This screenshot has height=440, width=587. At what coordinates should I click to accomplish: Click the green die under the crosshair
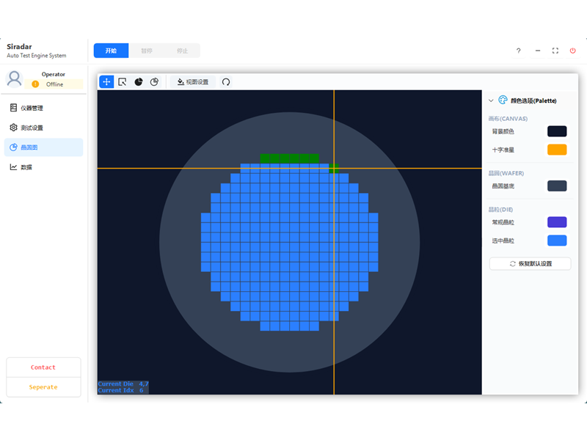334,169
